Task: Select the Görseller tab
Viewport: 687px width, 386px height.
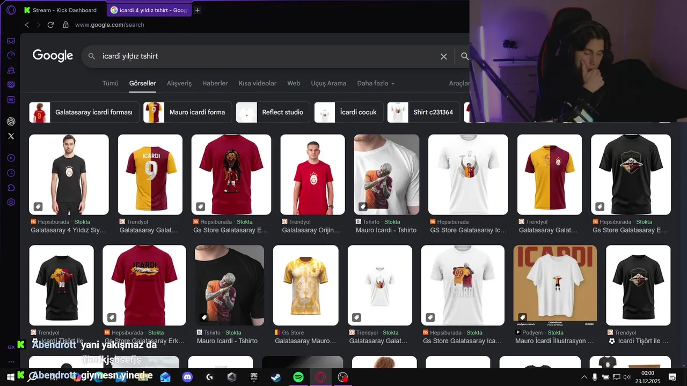Action: [x=142, y=83]
